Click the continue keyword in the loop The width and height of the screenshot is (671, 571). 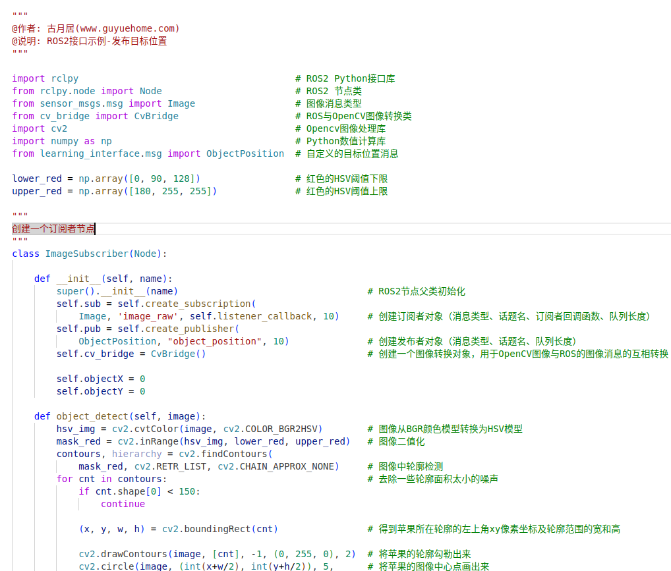[123, 504]
